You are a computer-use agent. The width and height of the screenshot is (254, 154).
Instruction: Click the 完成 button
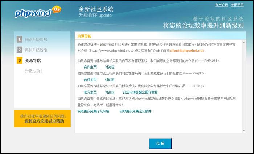[x=160, y=144]
